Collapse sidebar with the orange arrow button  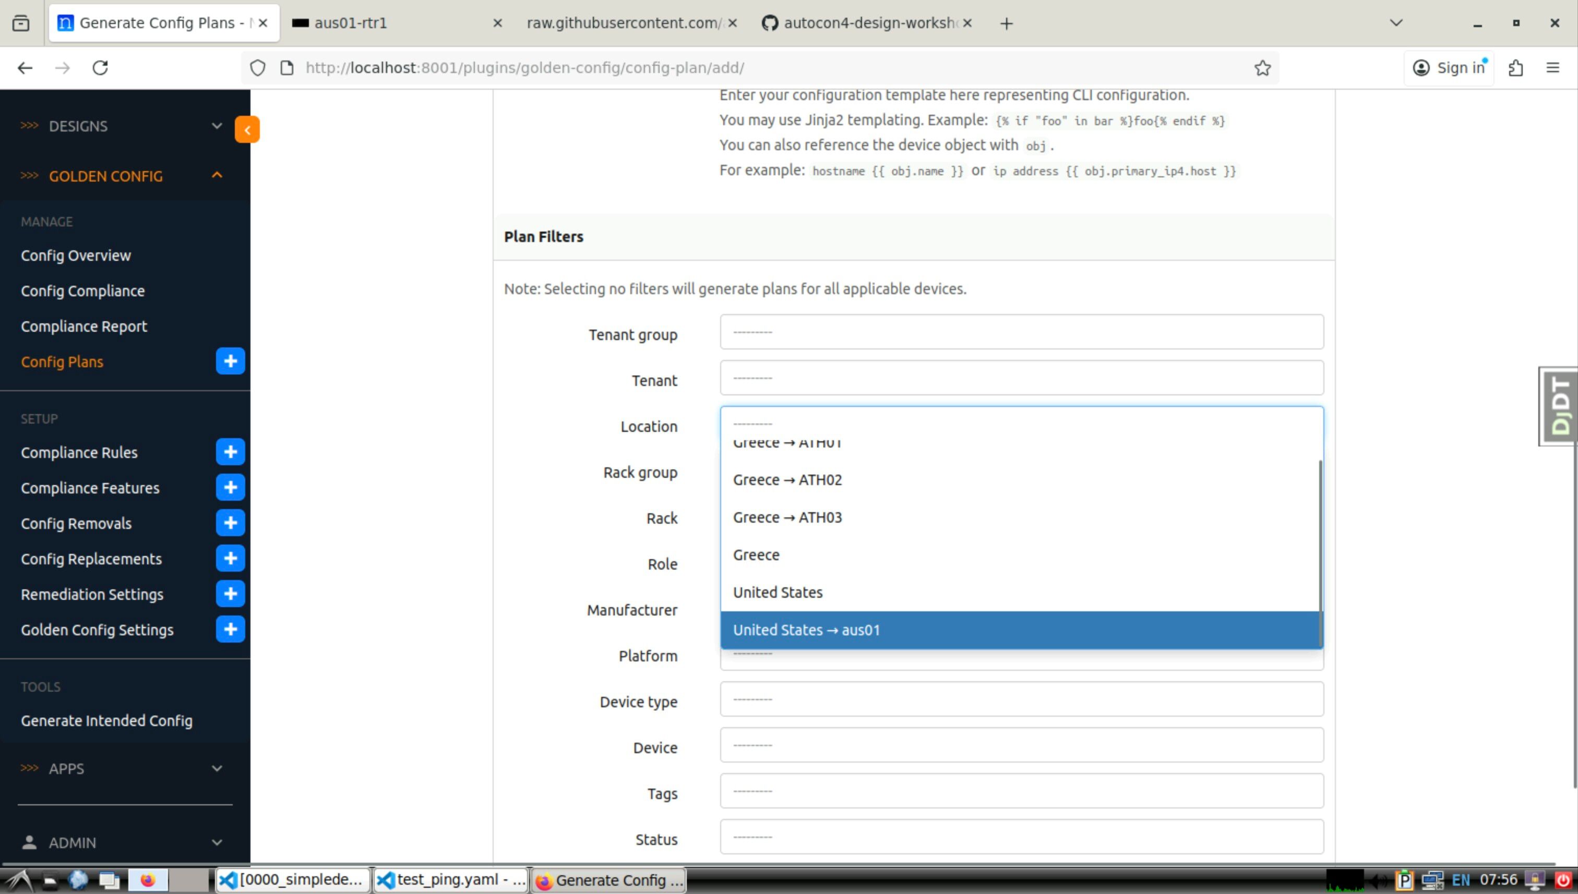(247, 129)
